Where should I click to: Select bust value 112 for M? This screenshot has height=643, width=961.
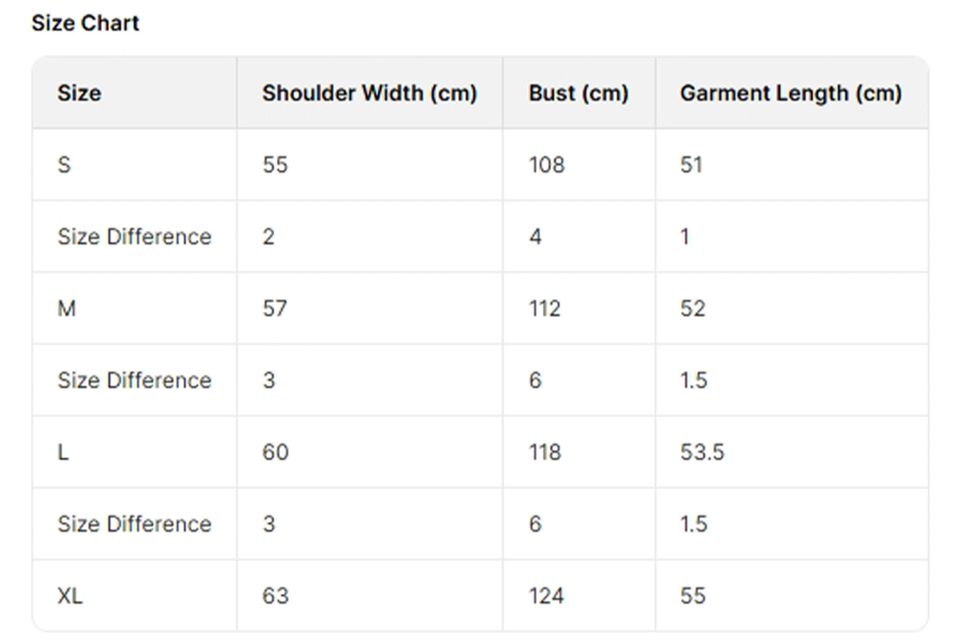(x=545, y=308)
